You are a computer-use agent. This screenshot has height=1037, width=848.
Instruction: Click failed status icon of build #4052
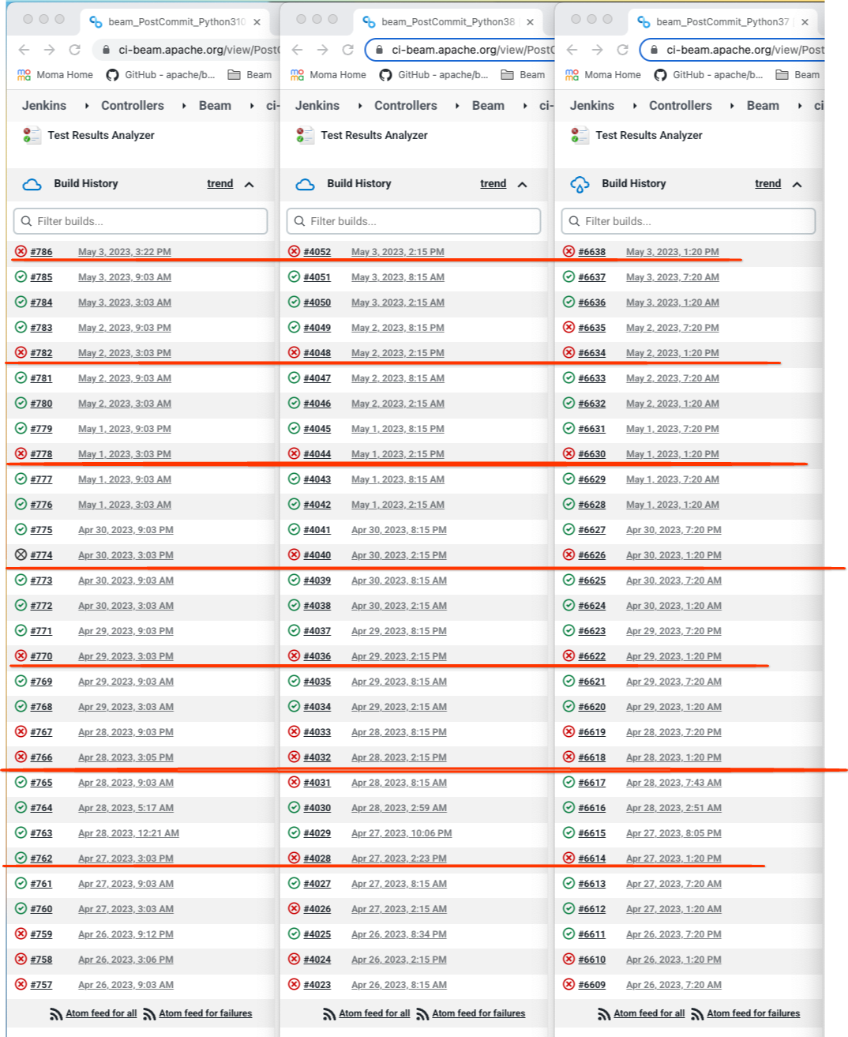(x=294, y=252)
